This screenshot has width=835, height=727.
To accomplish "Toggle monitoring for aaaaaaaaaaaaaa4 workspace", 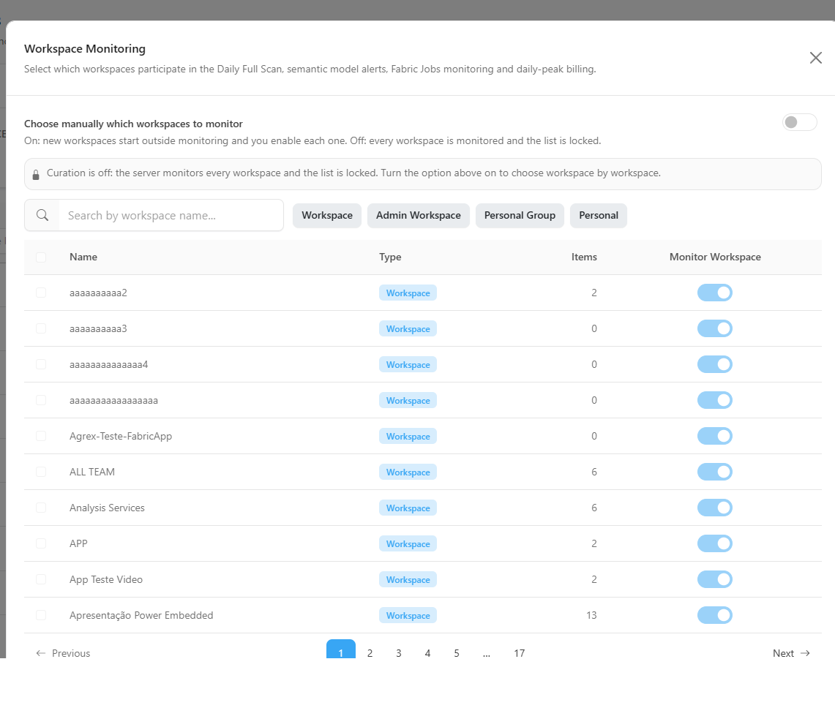I will tap(715, 364).
